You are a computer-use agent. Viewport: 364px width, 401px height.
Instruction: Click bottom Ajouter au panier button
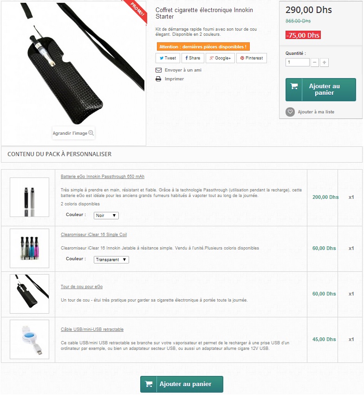(182, 384)
